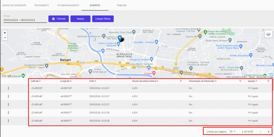Click the Equinix SP4 map pin
Viewport: 274px width, 137px height.
tap(200, 37)
